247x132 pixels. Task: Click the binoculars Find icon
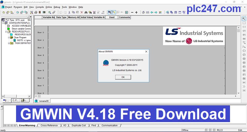(x=86, y=12)
